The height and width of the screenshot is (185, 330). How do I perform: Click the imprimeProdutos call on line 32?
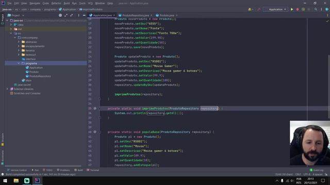pos(127,95)
